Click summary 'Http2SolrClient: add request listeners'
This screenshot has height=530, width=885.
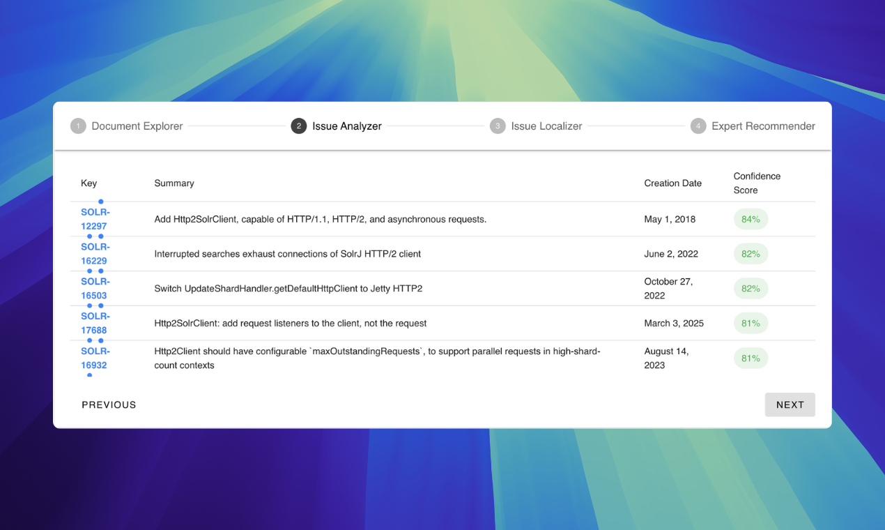pyautogui.click(x=290, y=324)
